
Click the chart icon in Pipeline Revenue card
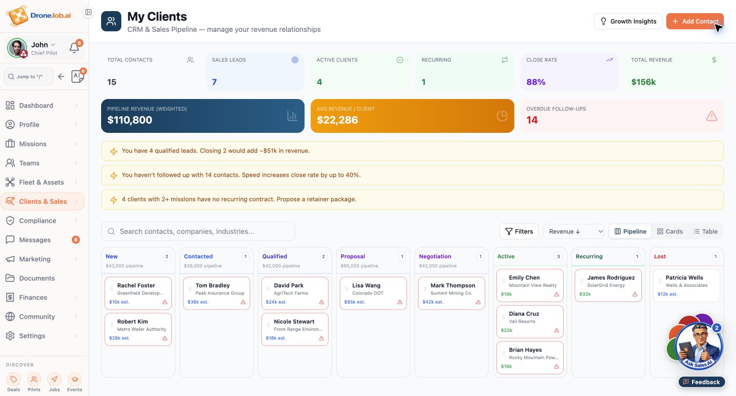pos(292,116)
